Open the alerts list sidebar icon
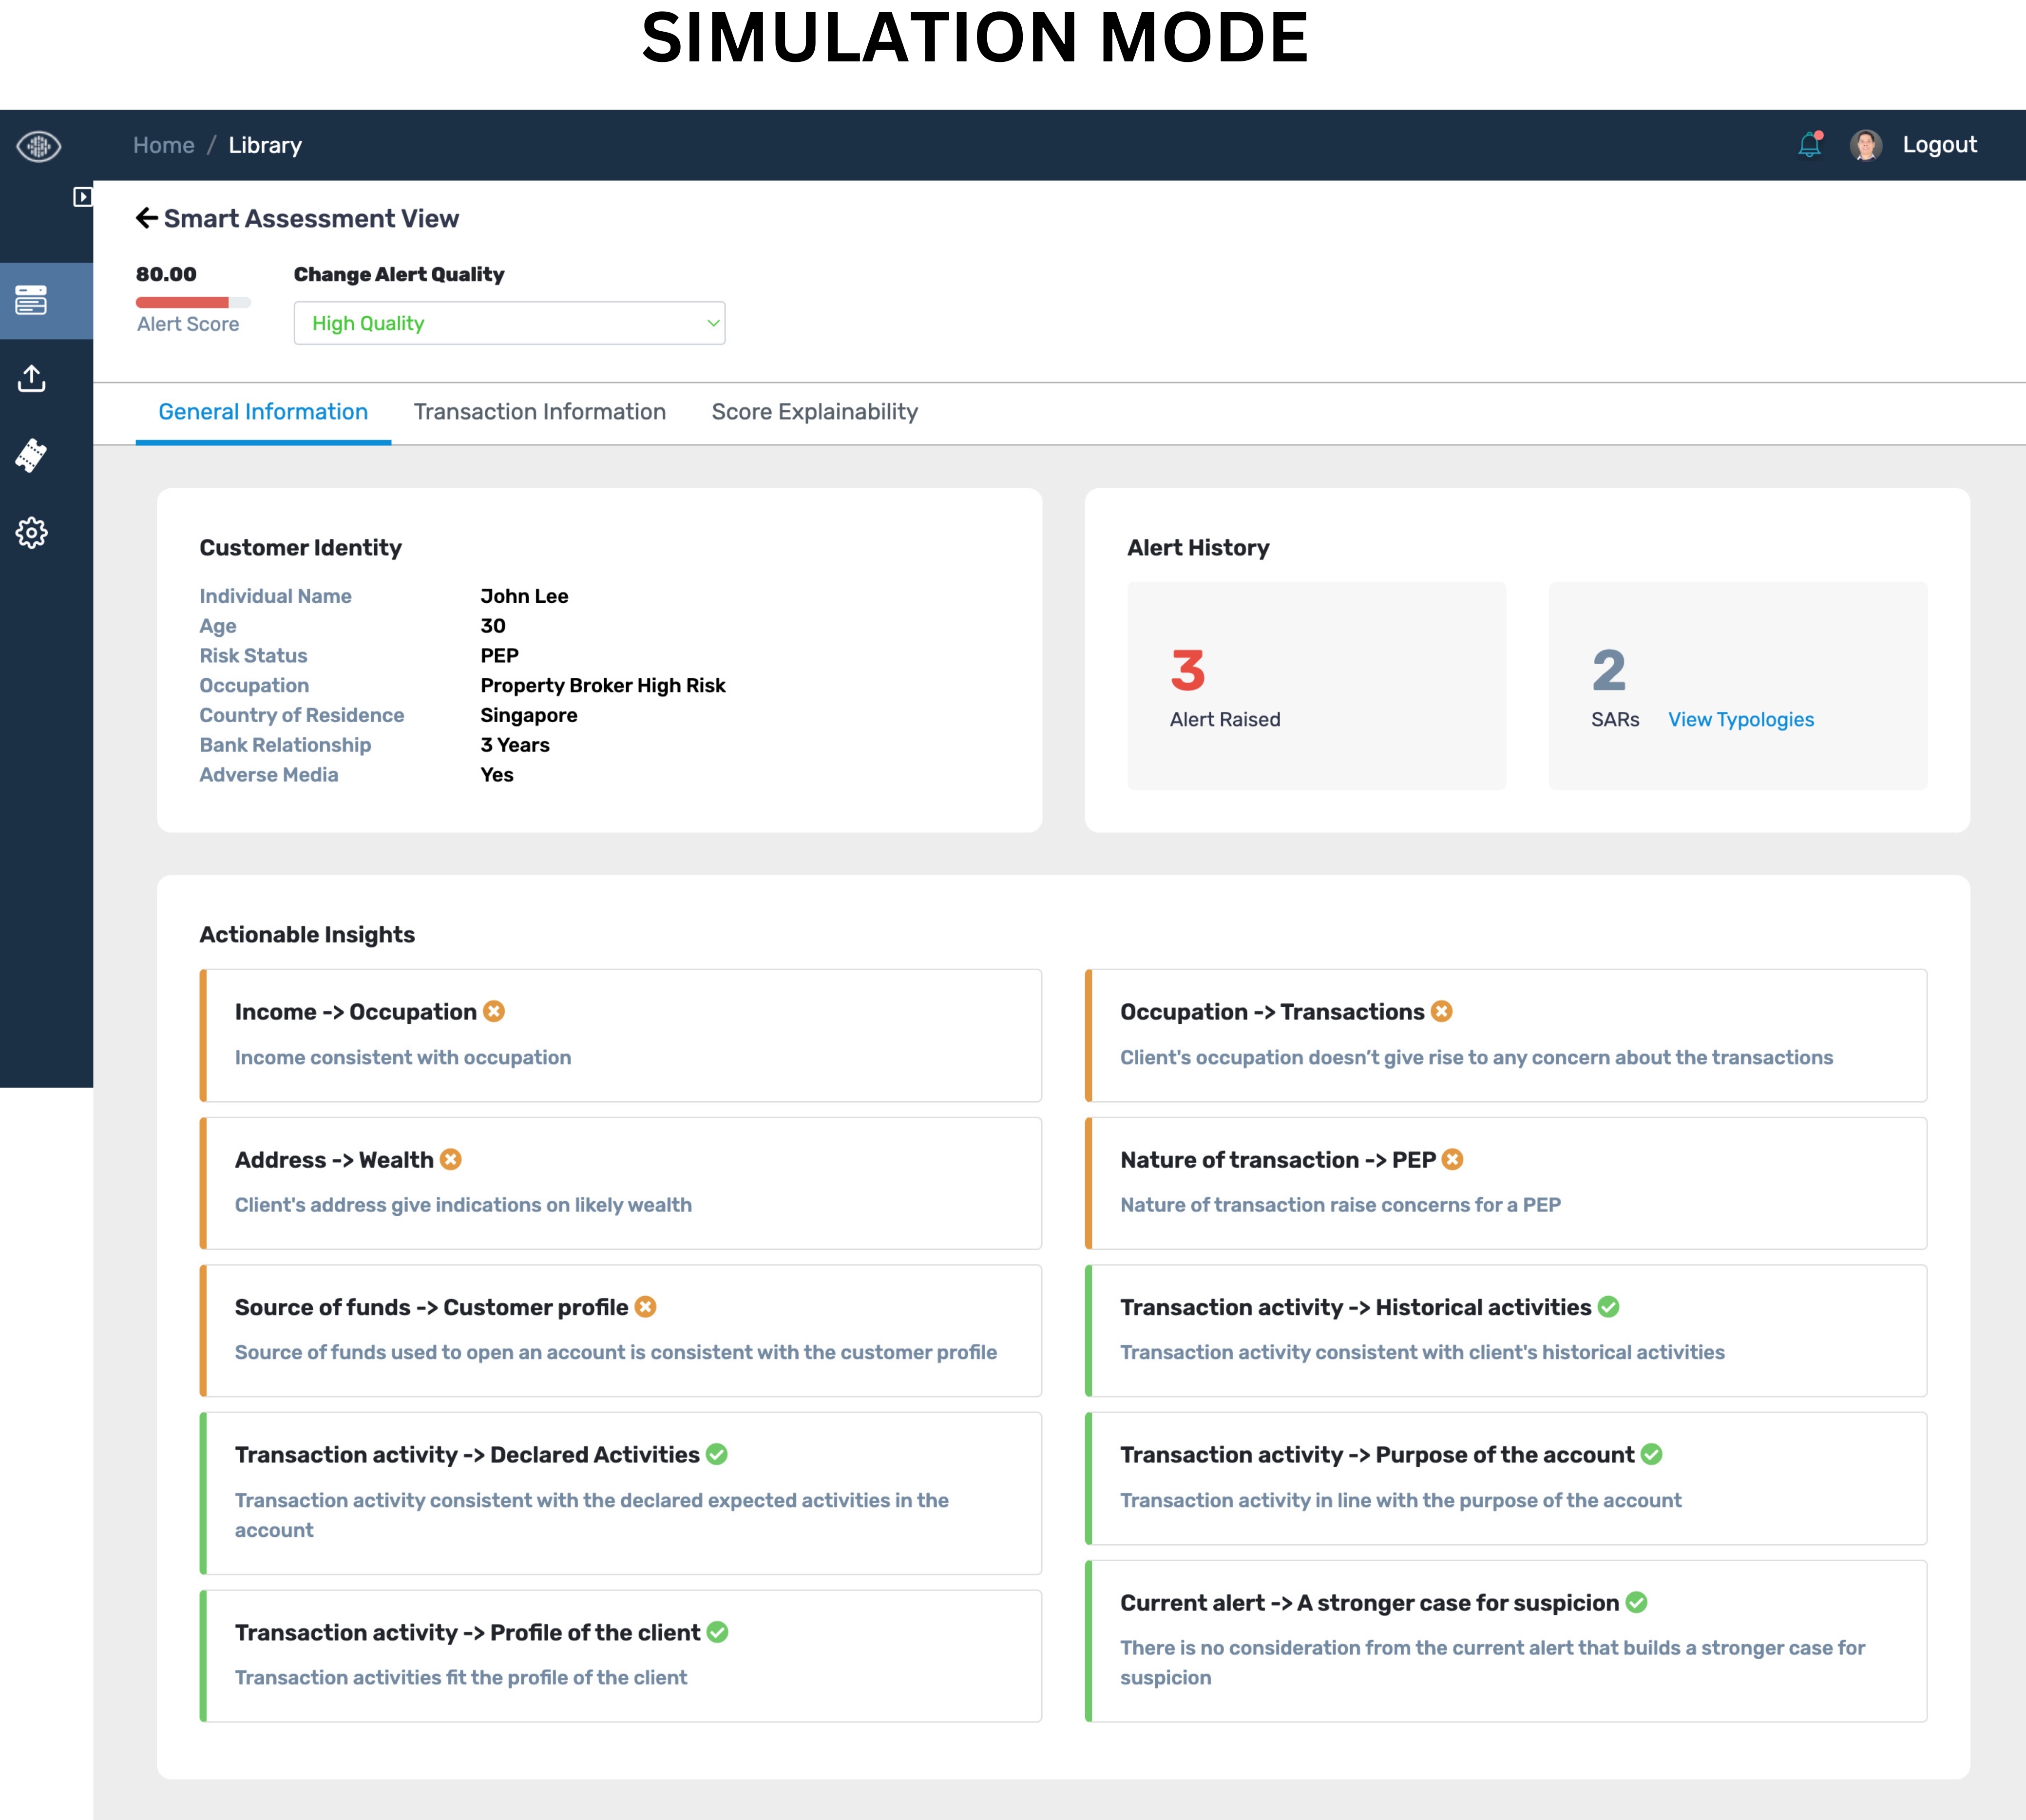The height and width of the screenshot is (1820, 2026). pyautogui.click(x=32, y=300)
